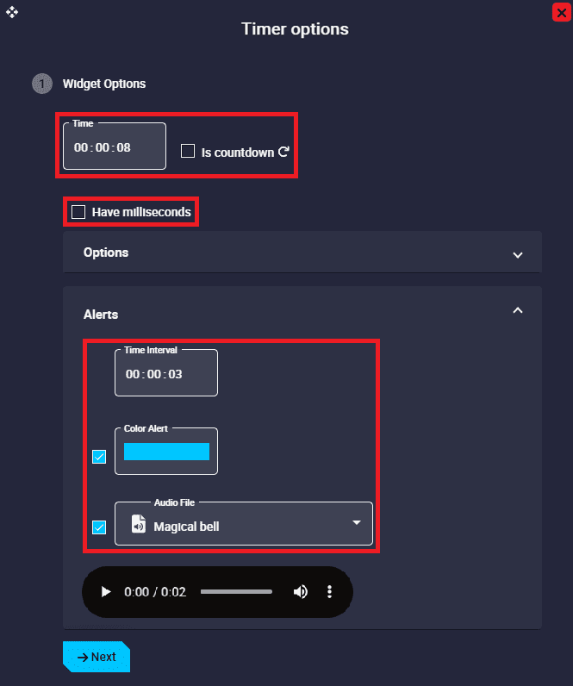Image resolution: width=573 pixels, height=686 pixels.
Task: Open the blue Color Alert swatch
Action: point(166,452)
